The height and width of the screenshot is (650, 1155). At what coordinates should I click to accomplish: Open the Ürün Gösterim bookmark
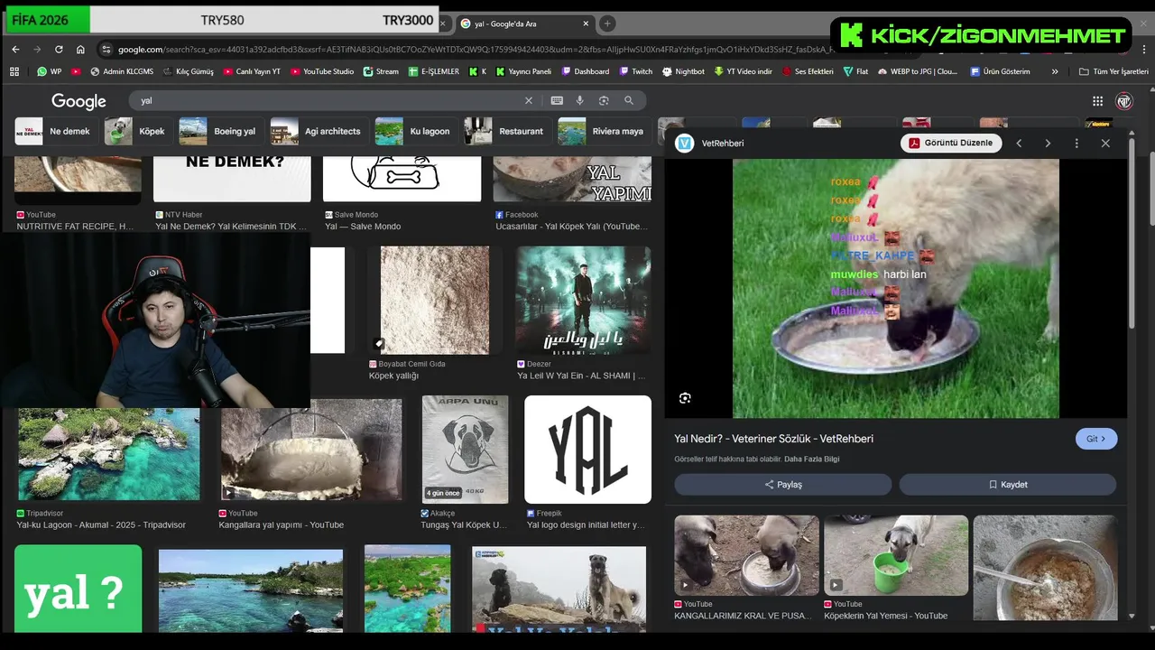pos(1000,71)
